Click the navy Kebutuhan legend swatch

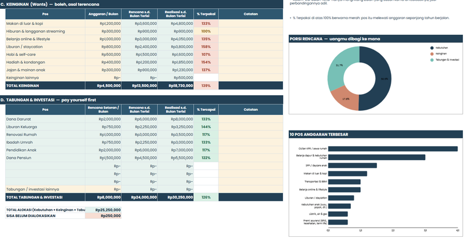(432, 48)
